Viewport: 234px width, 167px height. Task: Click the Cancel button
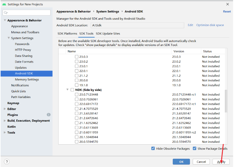tap(201, 162)
